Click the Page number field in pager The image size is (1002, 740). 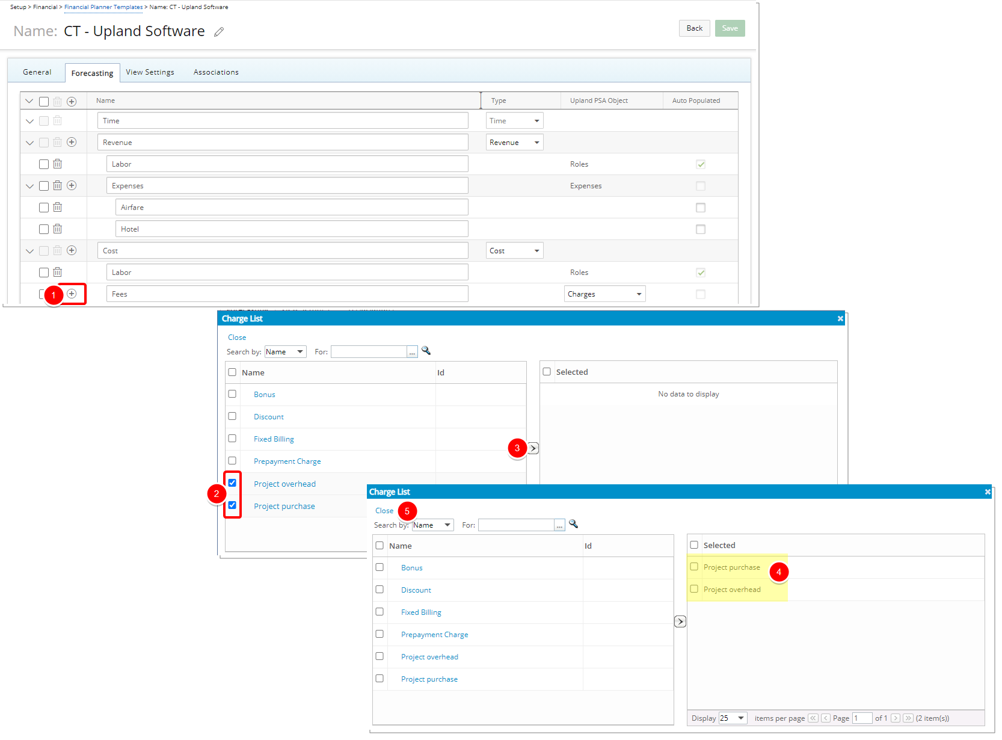(x=862, y=718)
